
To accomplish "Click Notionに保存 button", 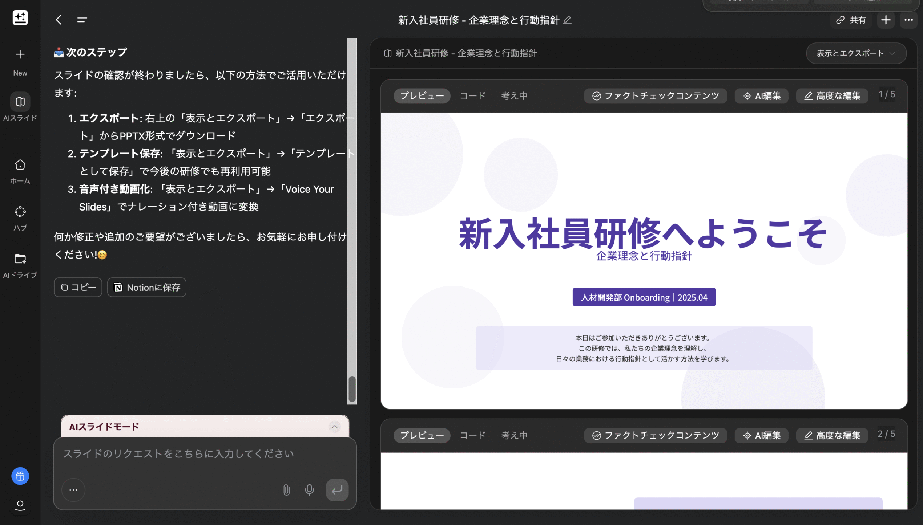I will point(147,288).
